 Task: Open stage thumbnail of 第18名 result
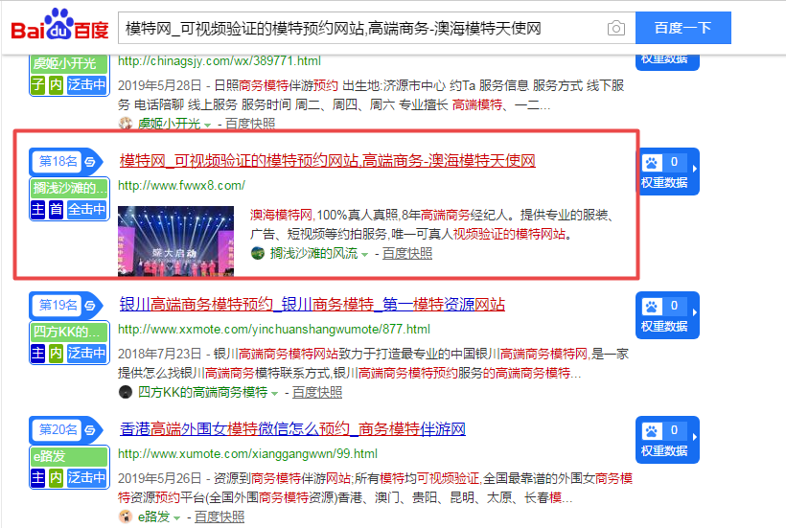pyautogui.click(x=176, y=241)
